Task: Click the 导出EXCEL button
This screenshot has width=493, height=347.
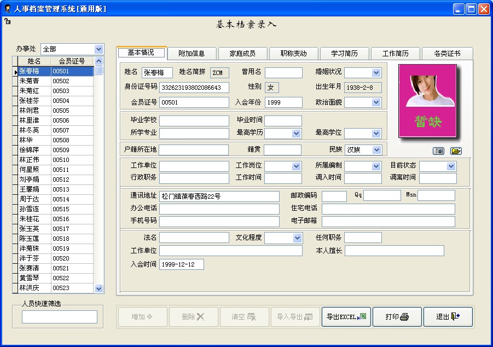Action: [x=346, y=317]
